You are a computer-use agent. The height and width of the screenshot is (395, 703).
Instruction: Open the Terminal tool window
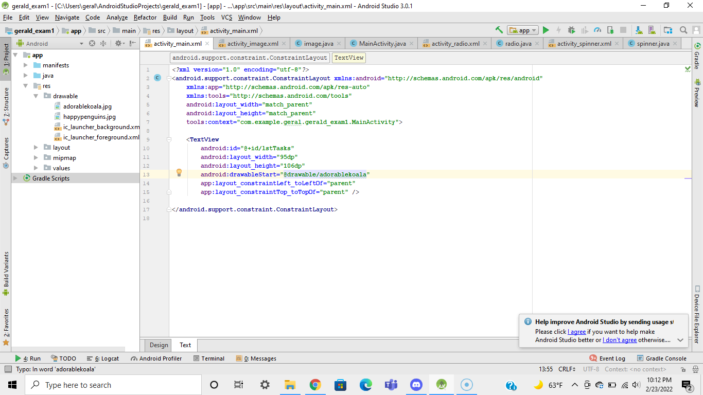click(208, 358)
